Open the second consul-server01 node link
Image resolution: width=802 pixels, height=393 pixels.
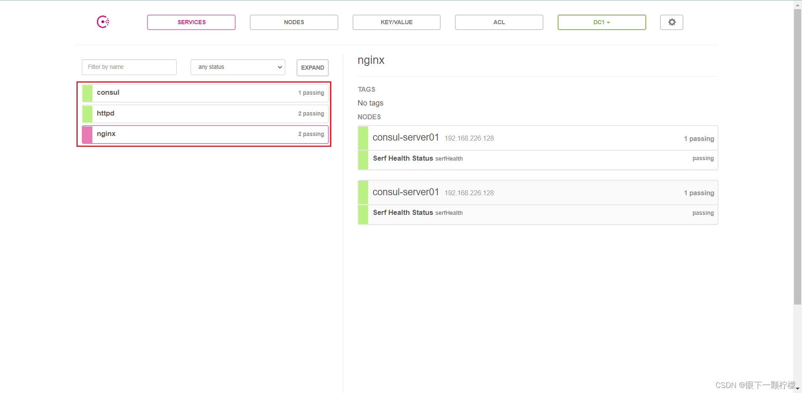coord(406,192)
